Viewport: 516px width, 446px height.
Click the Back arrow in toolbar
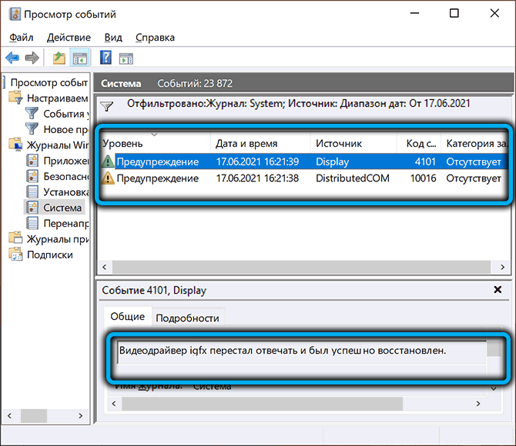(x=12, y=58)
